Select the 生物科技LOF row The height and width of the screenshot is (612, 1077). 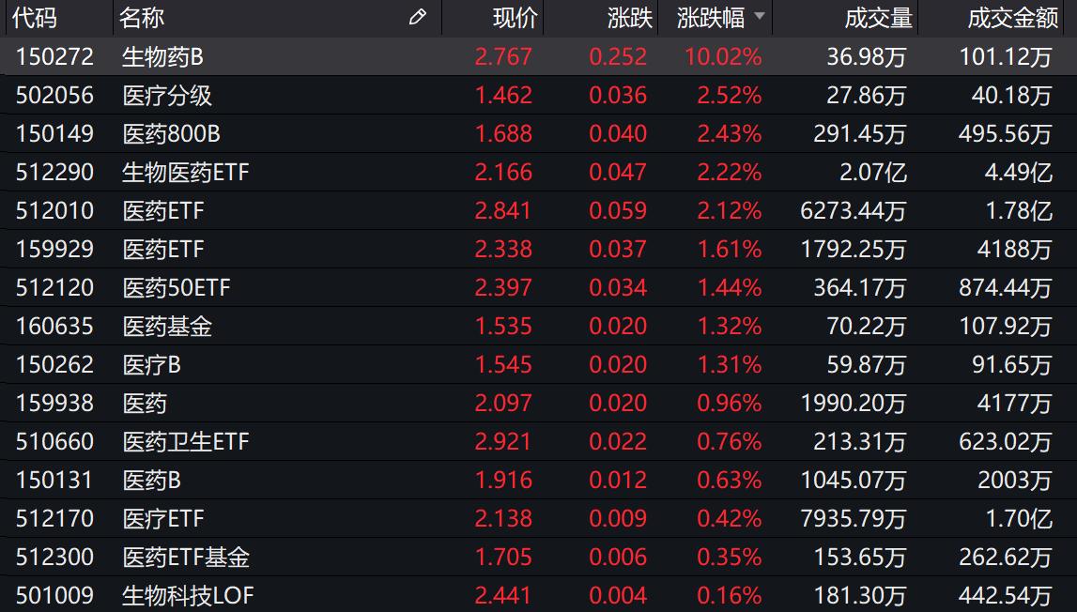click(x=539, y=594)
